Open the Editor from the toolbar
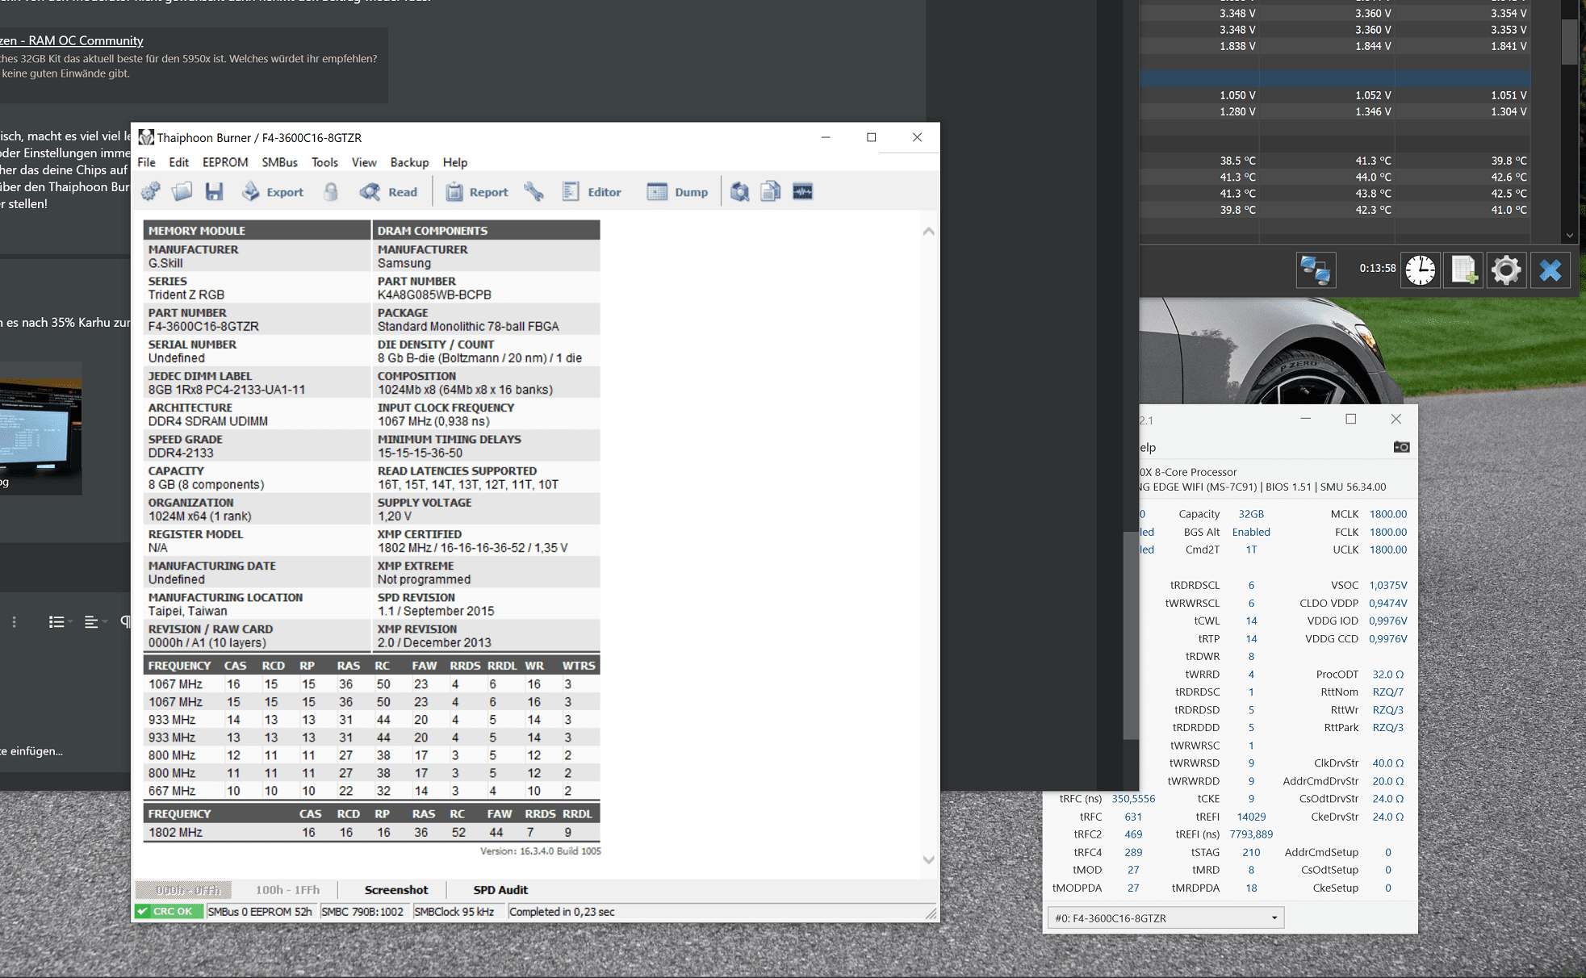The height and width of the screenshot is (978, 1586). click(592, 191)
